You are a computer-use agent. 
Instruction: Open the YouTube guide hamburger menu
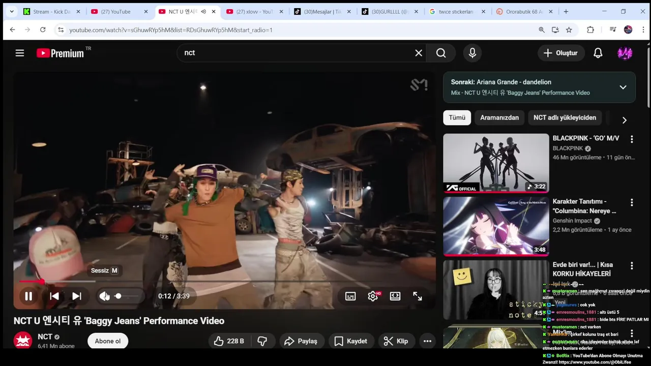point(20,53)
